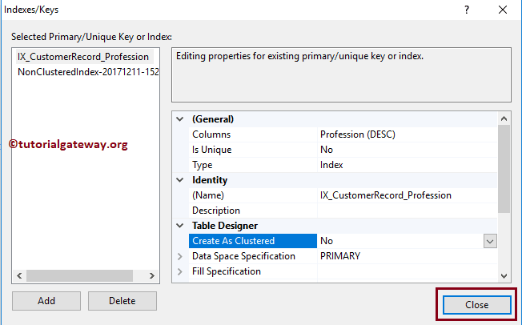
Task: Select the Type property label
Action: tap(202, 165)
